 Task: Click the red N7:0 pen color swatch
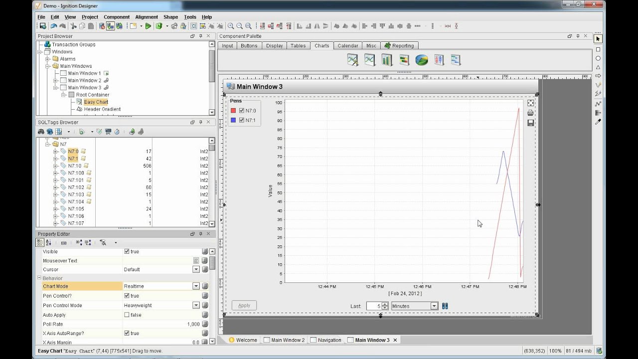pyautogui.click(x=233, y=111)
